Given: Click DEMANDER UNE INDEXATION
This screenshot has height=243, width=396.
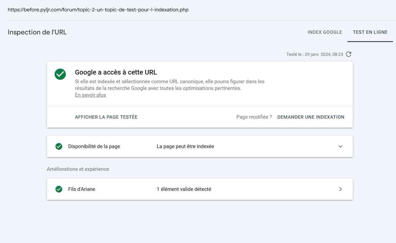Looking at the screenshot, I should (x=310, y=117).
